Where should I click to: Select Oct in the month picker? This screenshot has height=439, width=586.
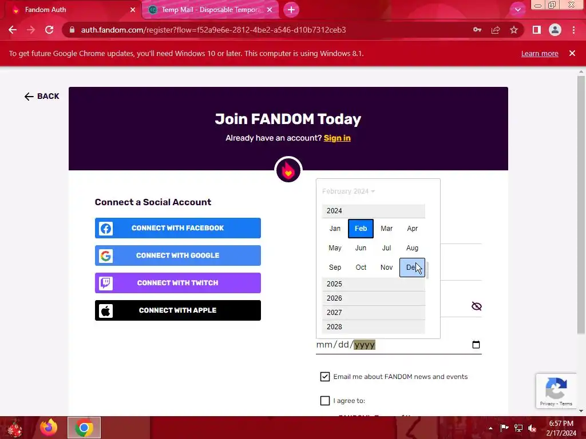pyautogui.click(x=361, y=268)
